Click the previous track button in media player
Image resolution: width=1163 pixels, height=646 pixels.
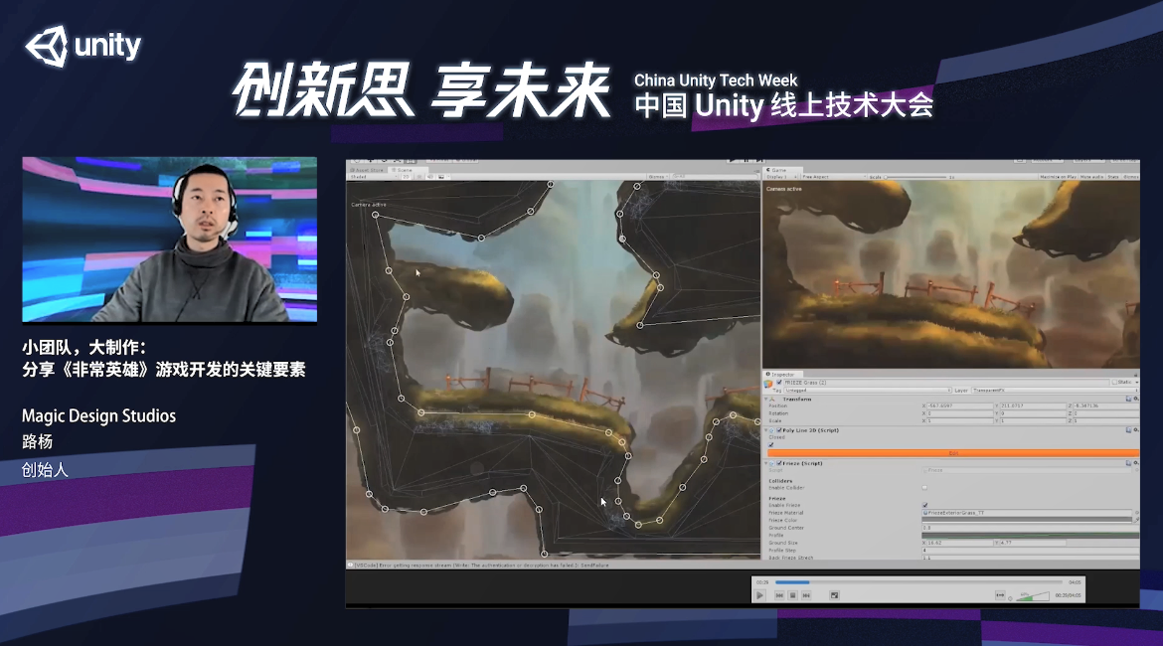coord(779,595)
